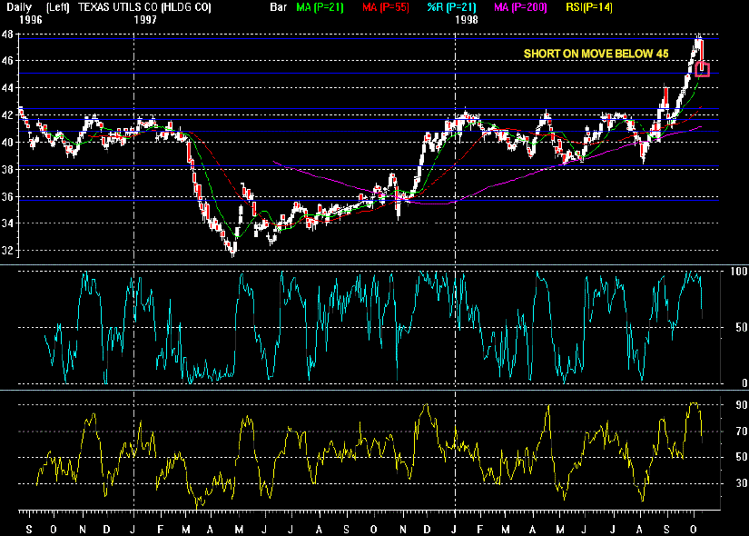
Task: Click the "0" label on %R scale
Action: 744,383
